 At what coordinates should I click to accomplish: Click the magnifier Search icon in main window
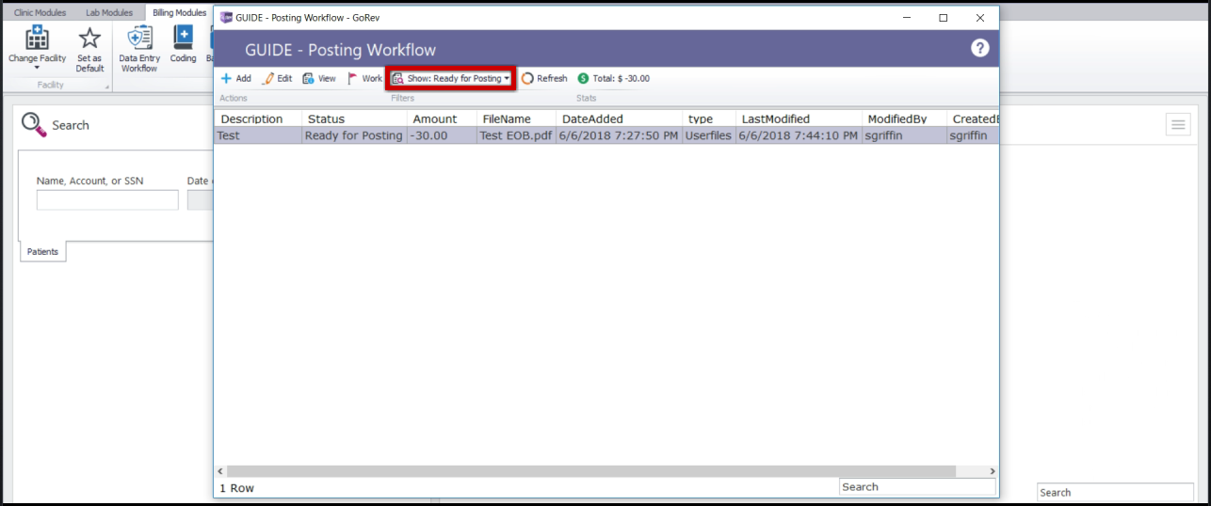[33, 124]
